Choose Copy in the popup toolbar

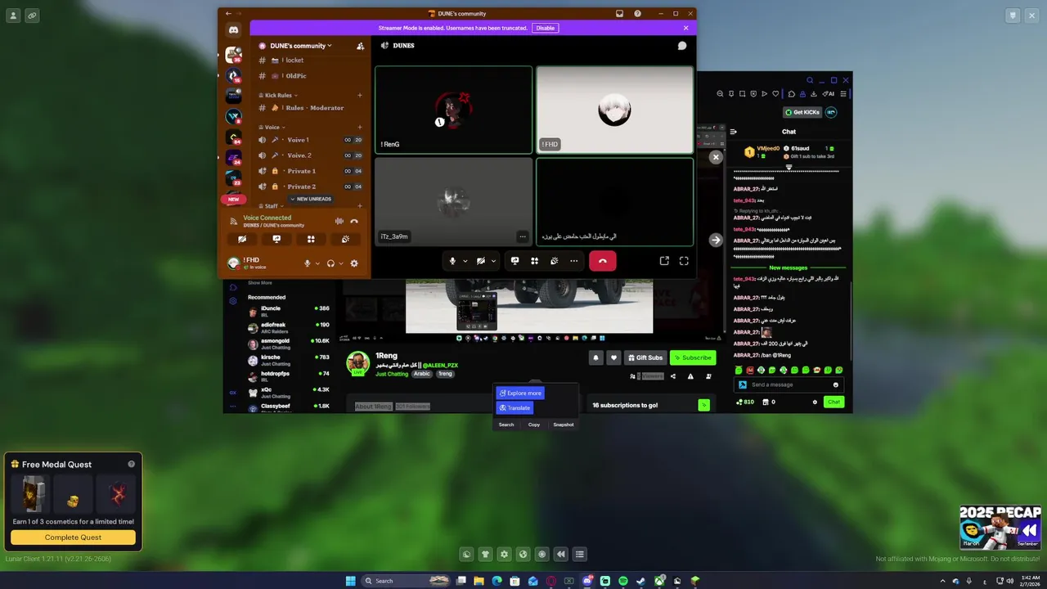click(x=534, y=425)
